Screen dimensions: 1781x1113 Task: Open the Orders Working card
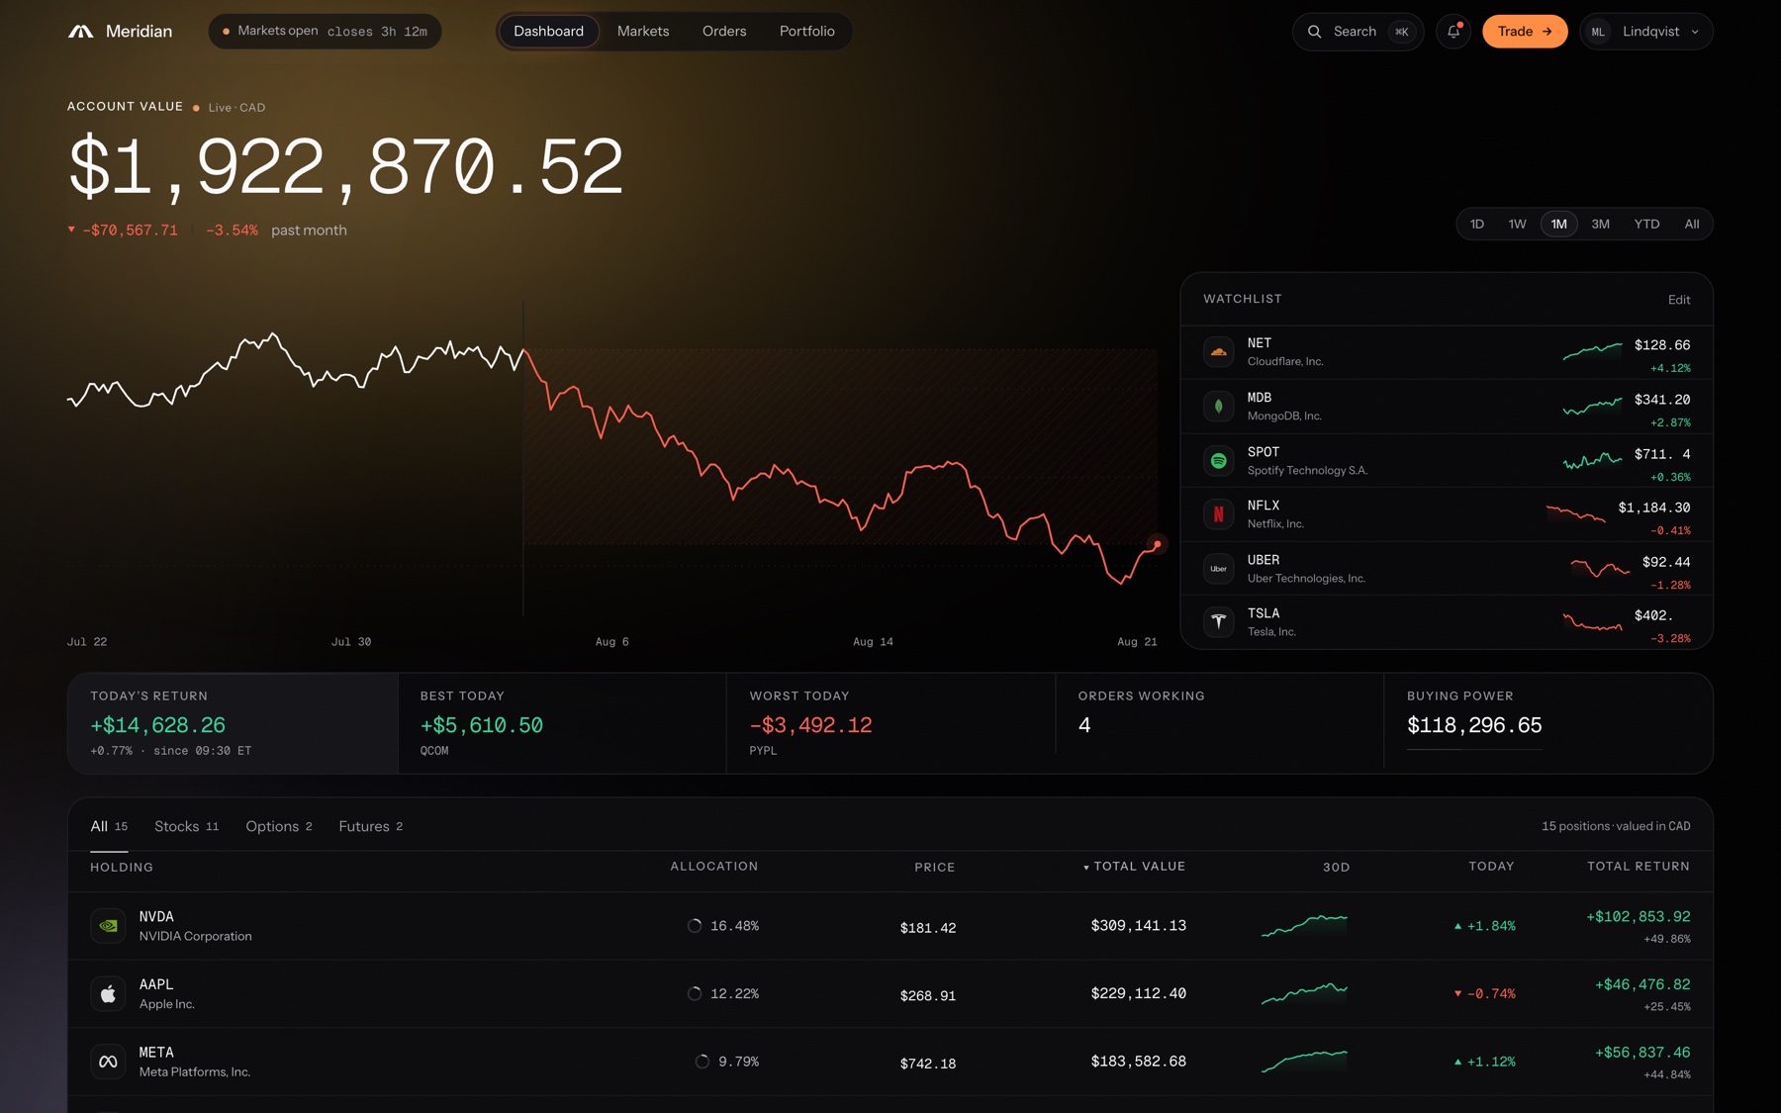coord(1219,723)
